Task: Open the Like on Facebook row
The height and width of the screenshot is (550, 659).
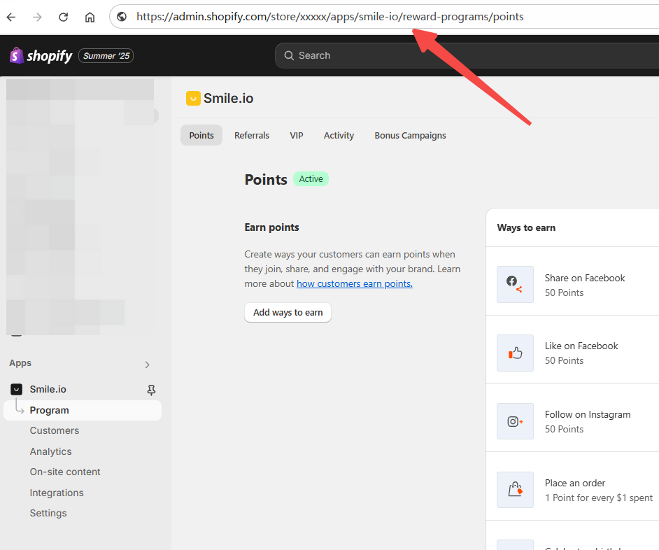Action: click(x=572, y=349)
